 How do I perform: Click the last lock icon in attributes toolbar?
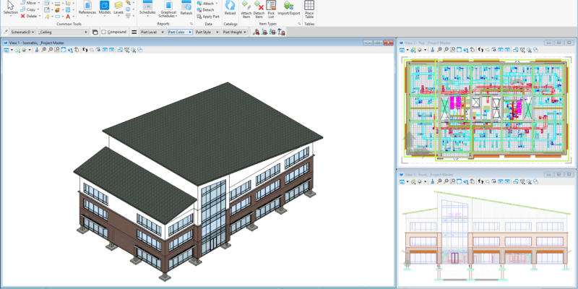tap(281, 32)
